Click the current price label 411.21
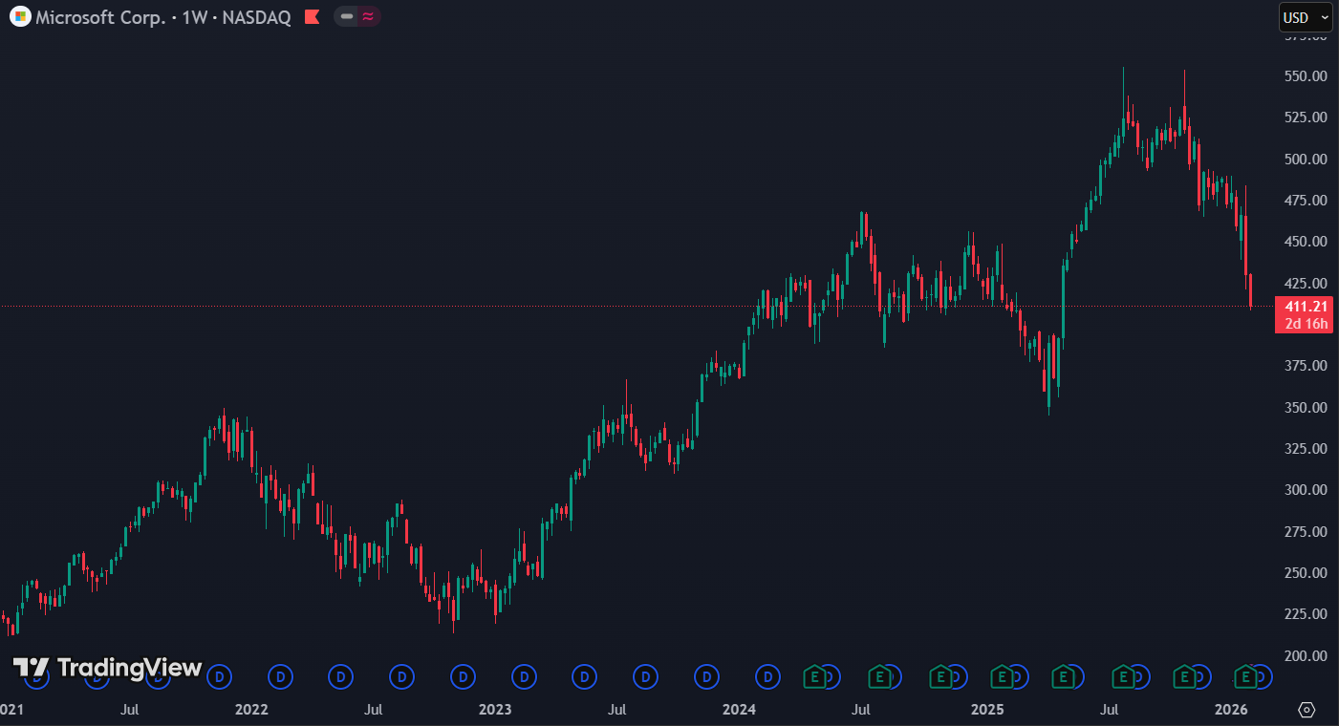This screenshot has width=1339, height=726. pyautogui.click(x=1305, y=307)
